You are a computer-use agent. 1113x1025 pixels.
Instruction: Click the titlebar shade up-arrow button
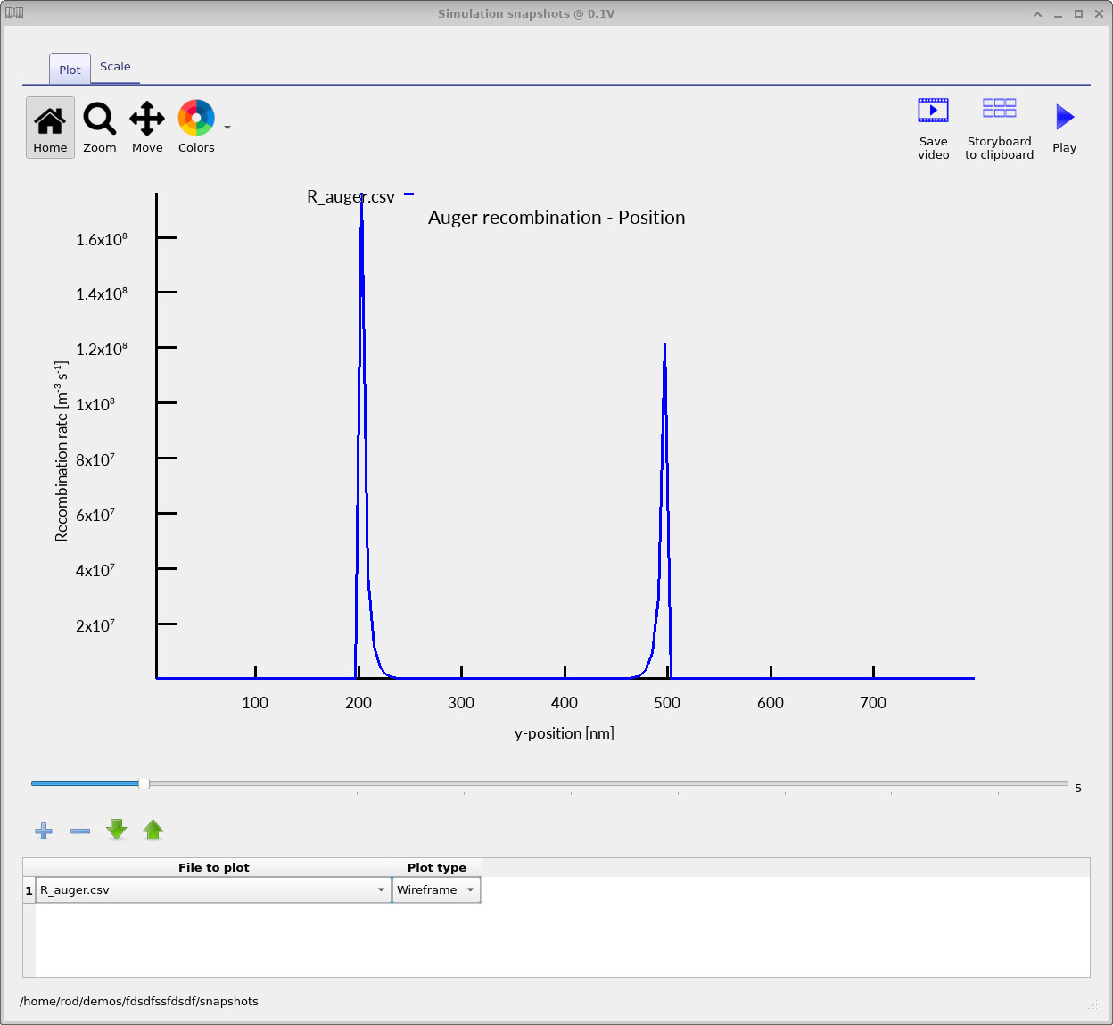pyautogui.click(x=1037, y=13)
